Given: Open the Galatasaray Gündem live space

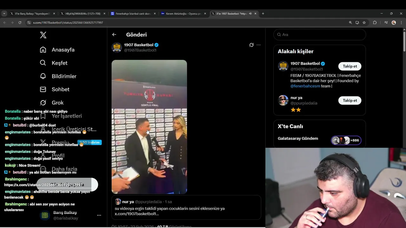Looking at the screenshot, I should click(x=298, y=138).
